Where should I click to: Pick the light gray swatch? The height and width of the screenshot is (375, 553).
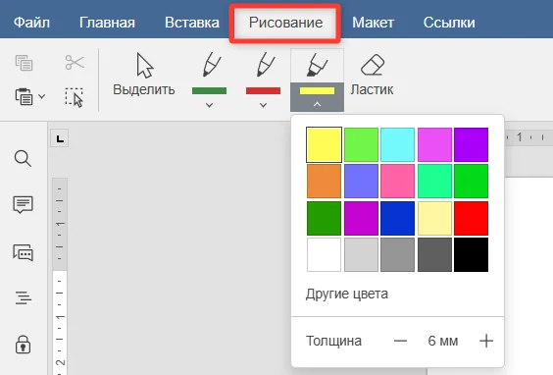361,254
